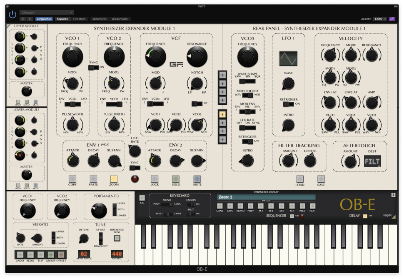404x279 pixels.
Task: Click Vergleichen in the toolbar
Action: [x=44, y=19]
